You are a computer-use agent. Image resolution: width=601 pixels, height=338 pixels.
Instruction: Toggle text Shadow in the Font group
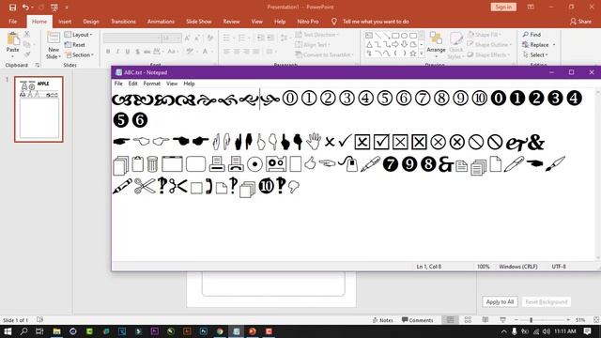[137, 52]
